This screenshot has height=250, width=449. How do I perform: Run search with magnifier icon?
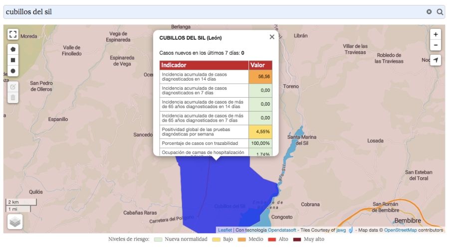(x=440, y=11)
